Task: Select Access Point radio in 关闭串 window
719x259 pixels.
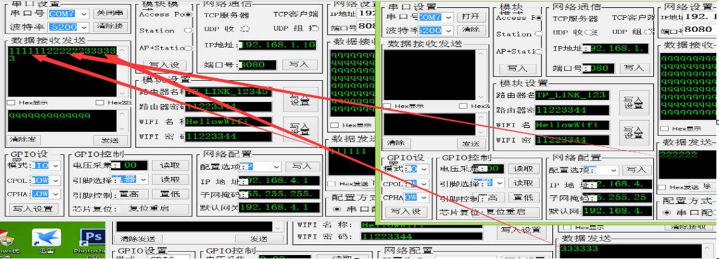Action: point(189,15)
